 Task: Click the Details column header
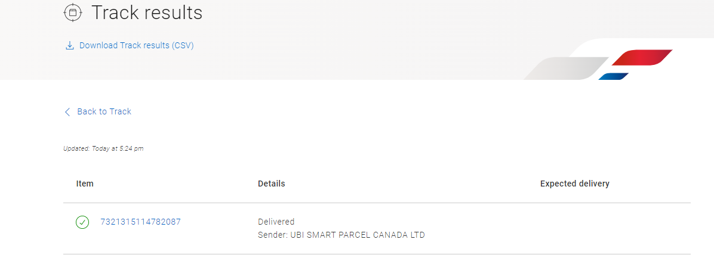tap(271, 184)
